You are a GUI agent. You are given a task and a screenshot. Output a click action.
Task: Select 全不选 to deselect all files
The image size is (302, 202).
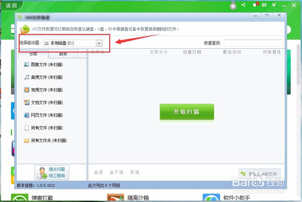point(116,172)
